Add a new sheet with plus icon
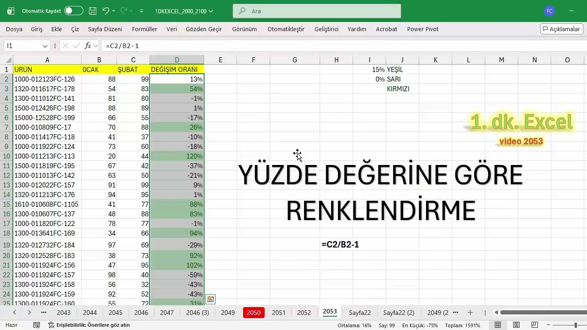This screenshot has height=330, width=587. pos(470,313)
